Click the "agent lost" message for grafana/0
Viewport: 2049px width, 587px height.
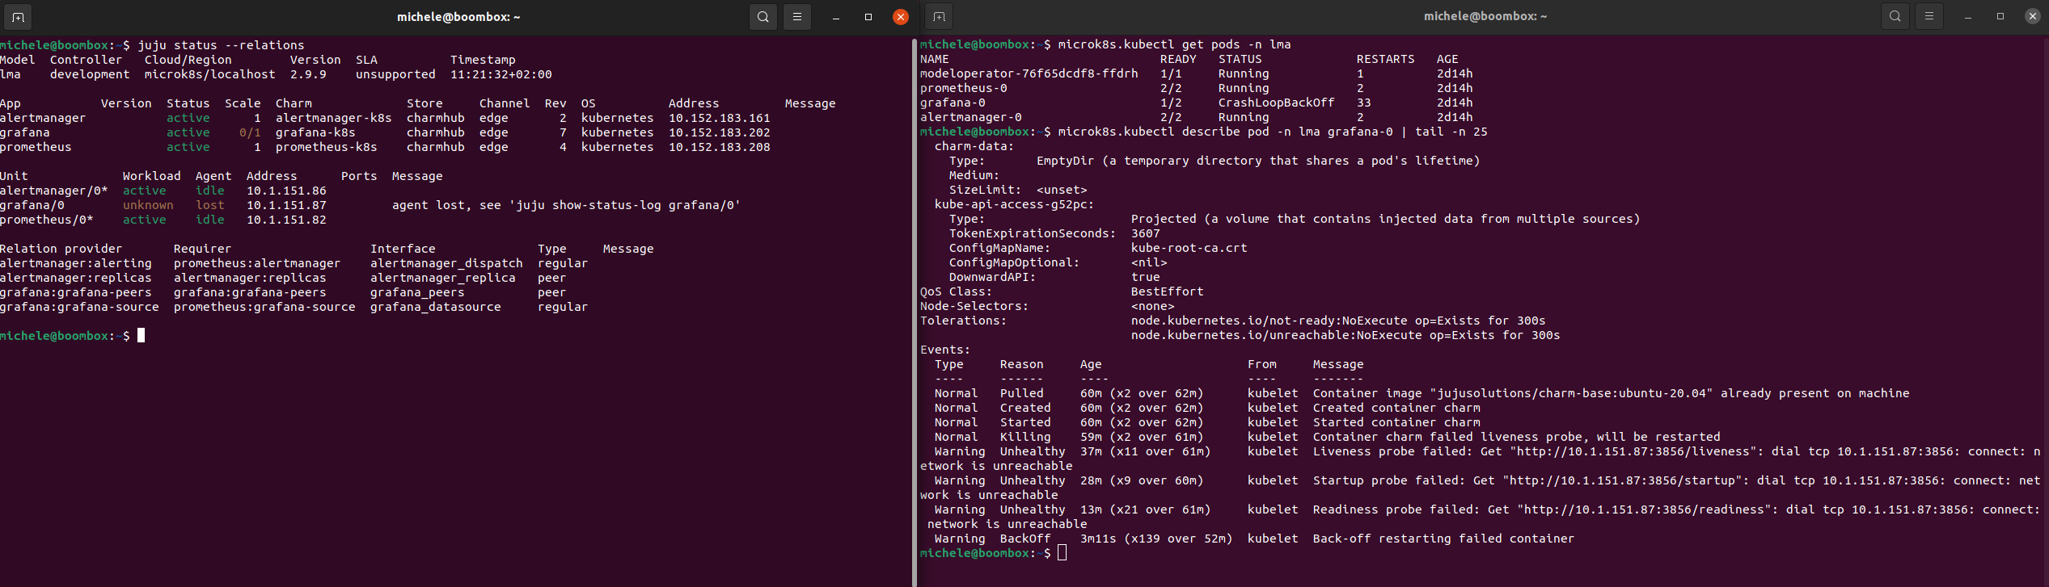pos(566,205)
